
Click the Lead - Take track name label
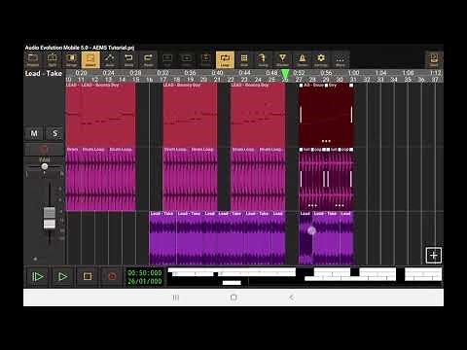44,74
